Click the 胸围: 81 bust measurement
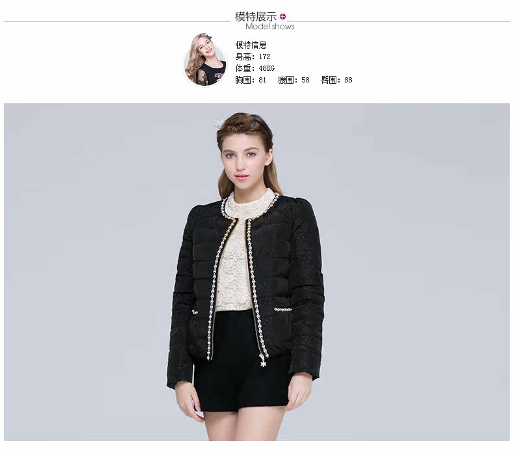Screen dimensions: 513x454 [251, 80]
